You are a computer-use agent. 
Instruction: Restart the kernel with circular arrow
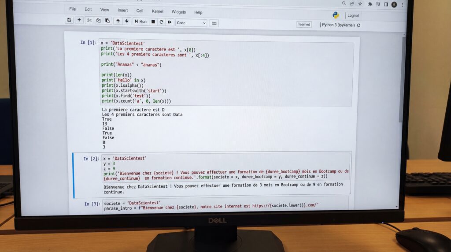pyautogui.click(x=161, y=22)
